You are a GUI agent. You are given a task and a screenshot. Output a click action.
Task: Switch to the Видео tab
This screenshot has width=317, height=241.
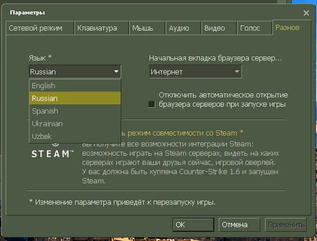click(219, 28)
